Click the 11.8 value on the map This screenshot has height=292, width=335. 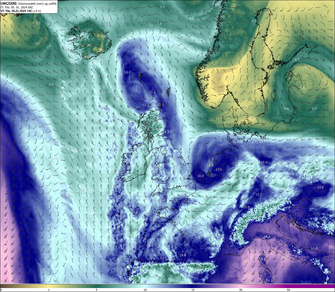(x=210, y=165)
